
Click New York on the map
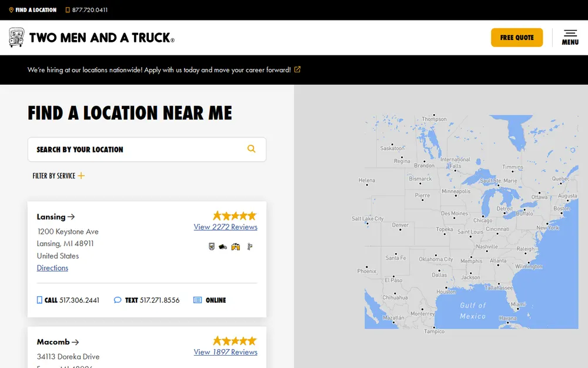click(547, 227)
